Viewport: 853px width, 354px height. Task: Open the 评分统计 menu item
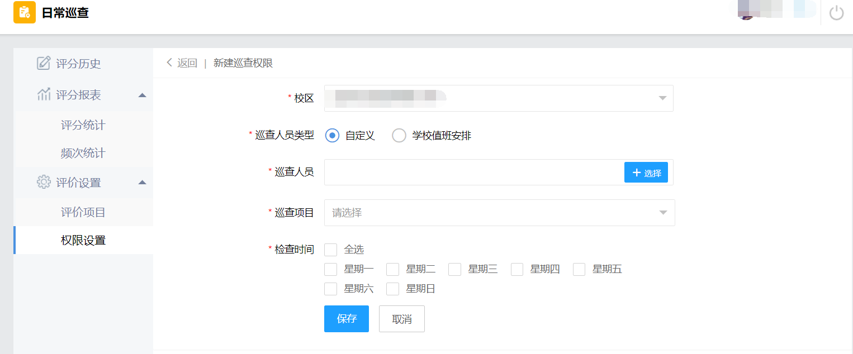(83, 125)
